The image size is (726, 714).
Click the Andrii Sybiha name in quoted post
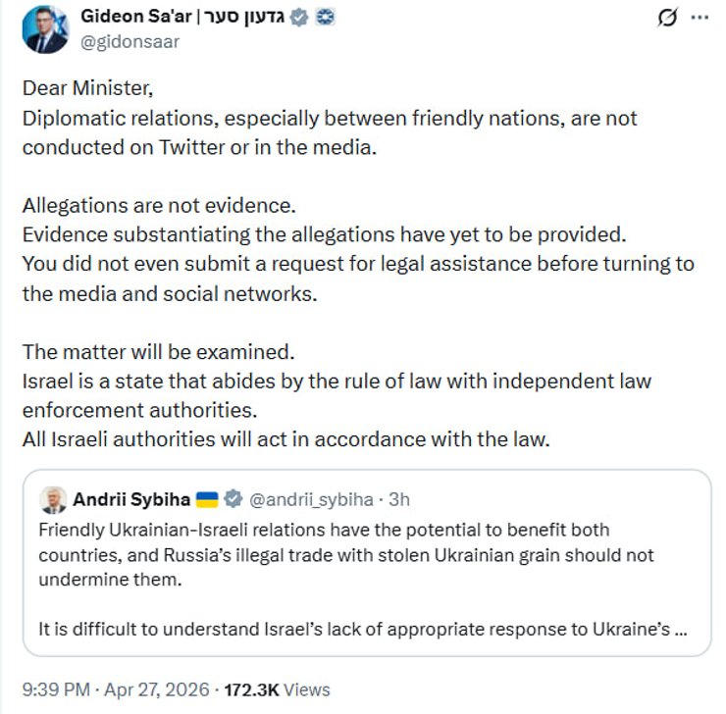[x=131, y=499]
